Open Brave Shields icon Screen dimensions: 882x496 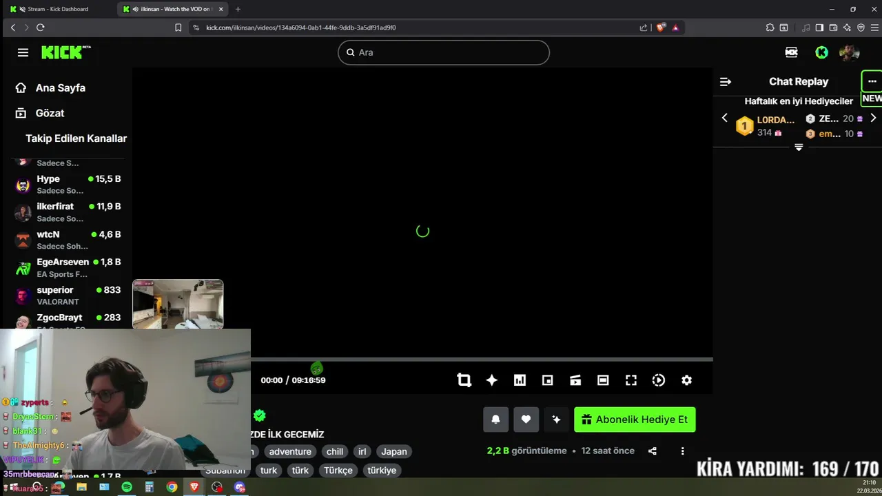tap(661, 28)
